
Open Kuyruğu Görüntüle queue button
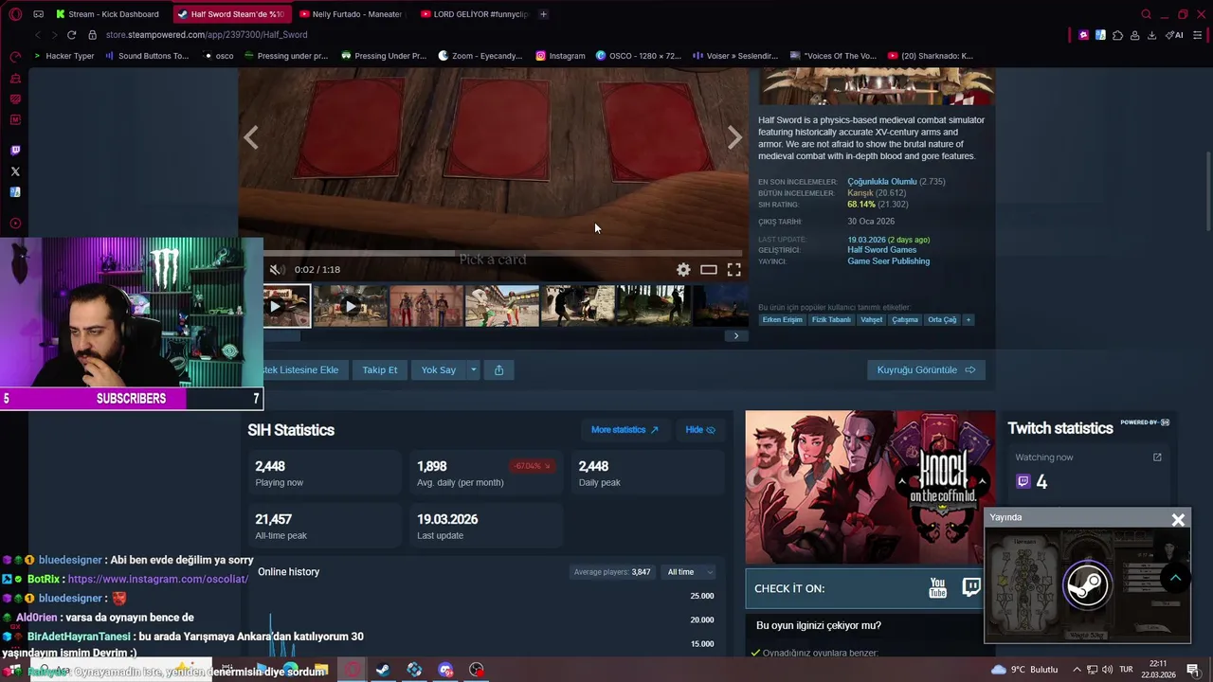coord(926,369)
